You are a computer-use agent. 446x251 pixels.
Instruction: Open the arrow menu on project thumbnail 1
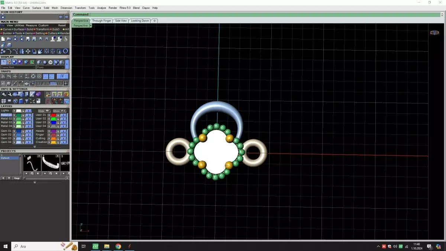click(39, 156)
